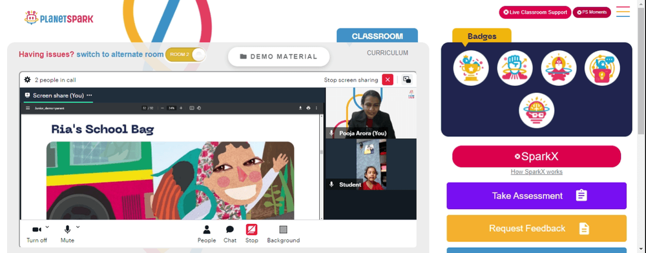Click mic icon on Student tile
The image size is (646, 253).
tap(331, 185)
